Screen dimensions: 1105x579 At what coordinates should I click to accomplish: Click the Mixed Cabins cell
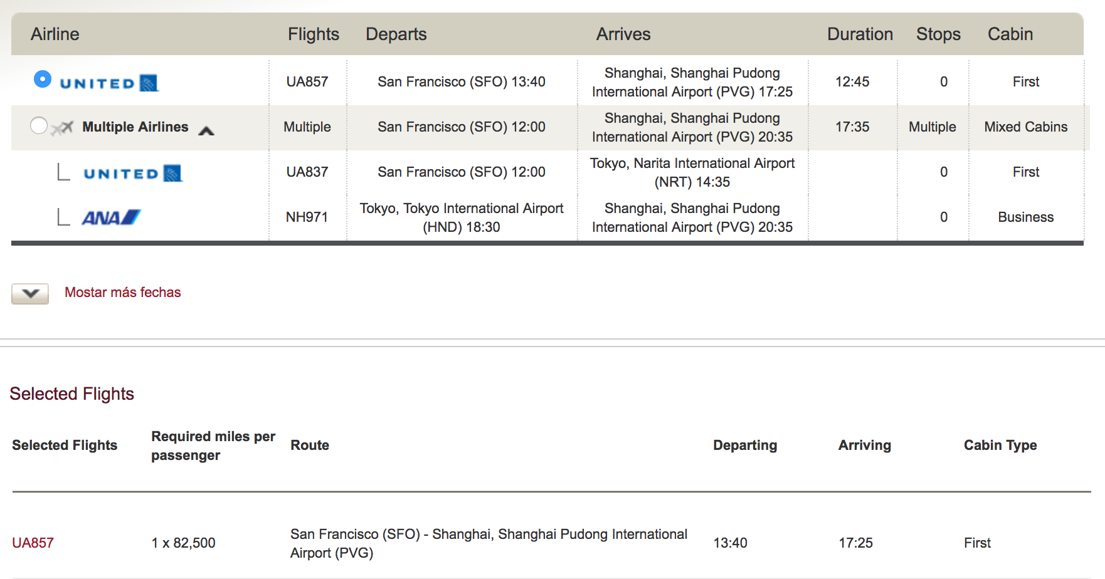coord(1026,127)
